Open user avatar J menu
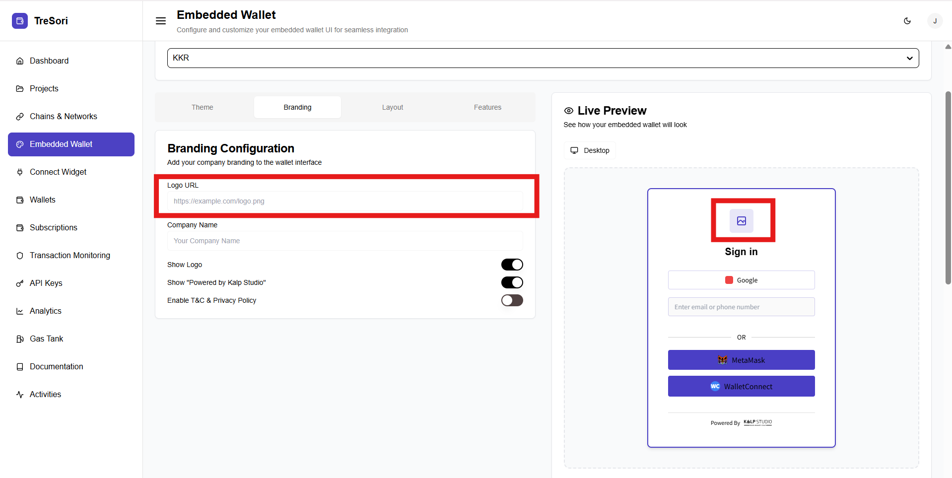Screen dimensions: 952x478 [935, 21]
